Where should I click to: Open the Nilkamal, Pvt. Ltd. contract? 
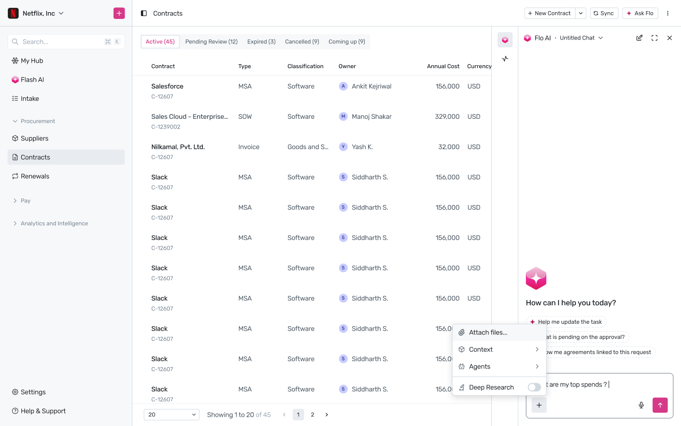coord(312,151)
